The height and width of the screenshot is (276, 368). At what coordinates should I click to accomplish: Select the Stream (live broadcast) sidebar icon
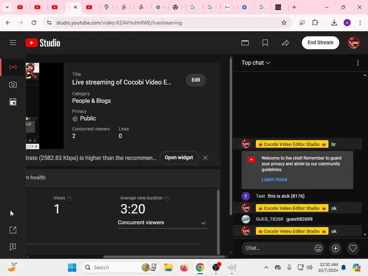(13, 67)
